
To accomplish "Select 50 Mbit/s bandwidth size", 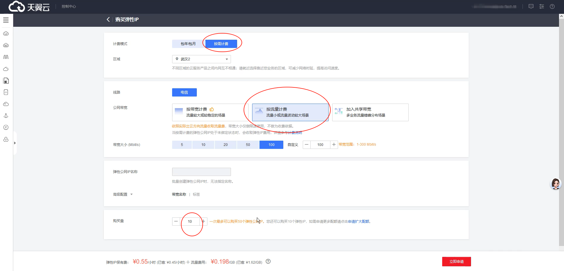I will (248, 144).
